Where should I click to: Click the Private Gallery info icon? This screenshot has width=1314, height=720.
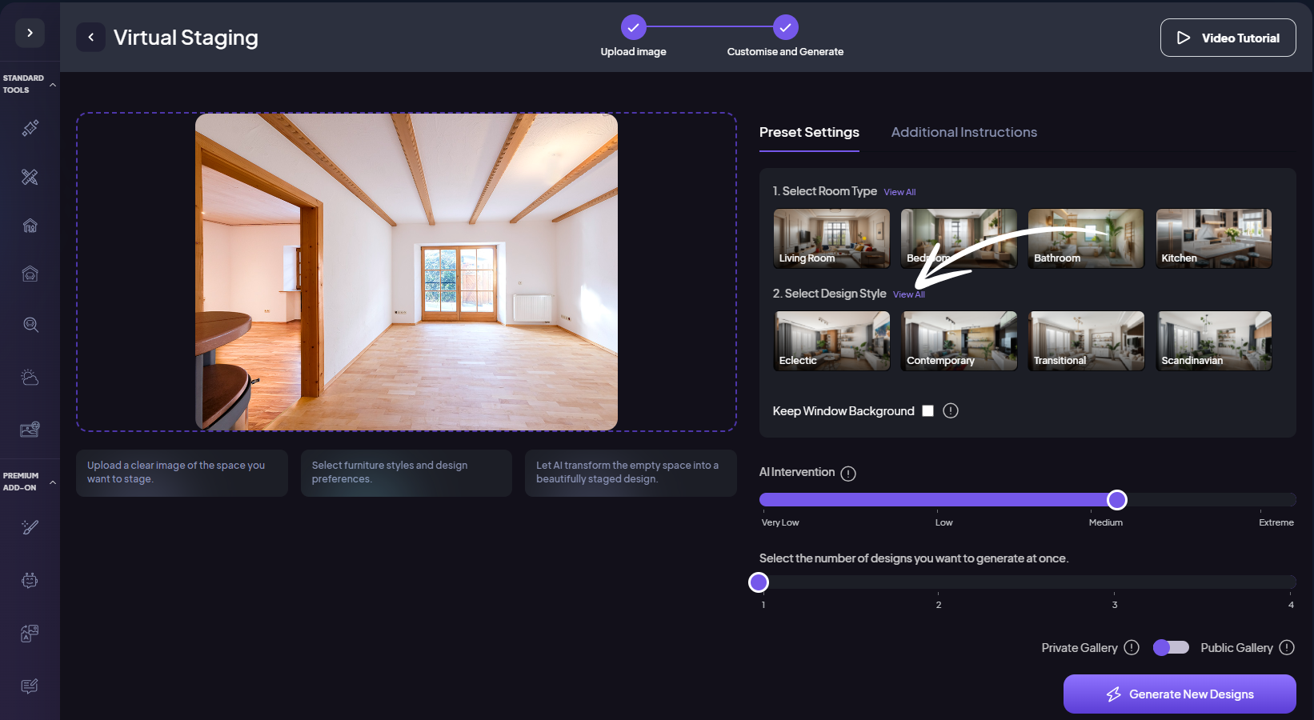[x=1132, y=647]
